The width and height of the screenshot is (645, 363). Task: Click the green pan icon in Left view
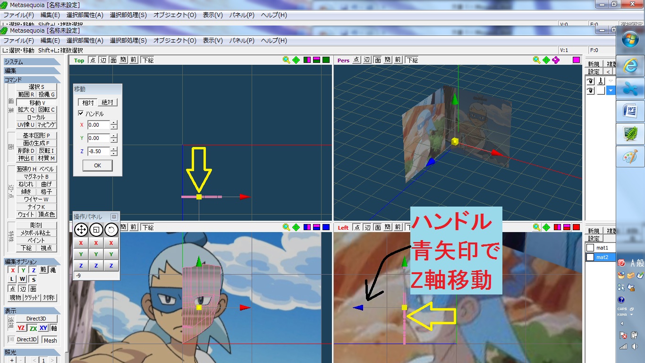(546, 227)
